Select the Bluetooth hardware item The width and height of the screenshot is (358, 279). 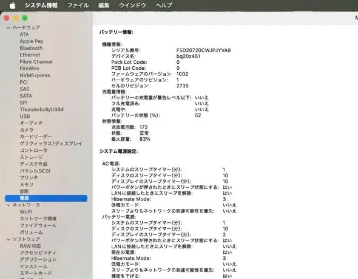31,48
